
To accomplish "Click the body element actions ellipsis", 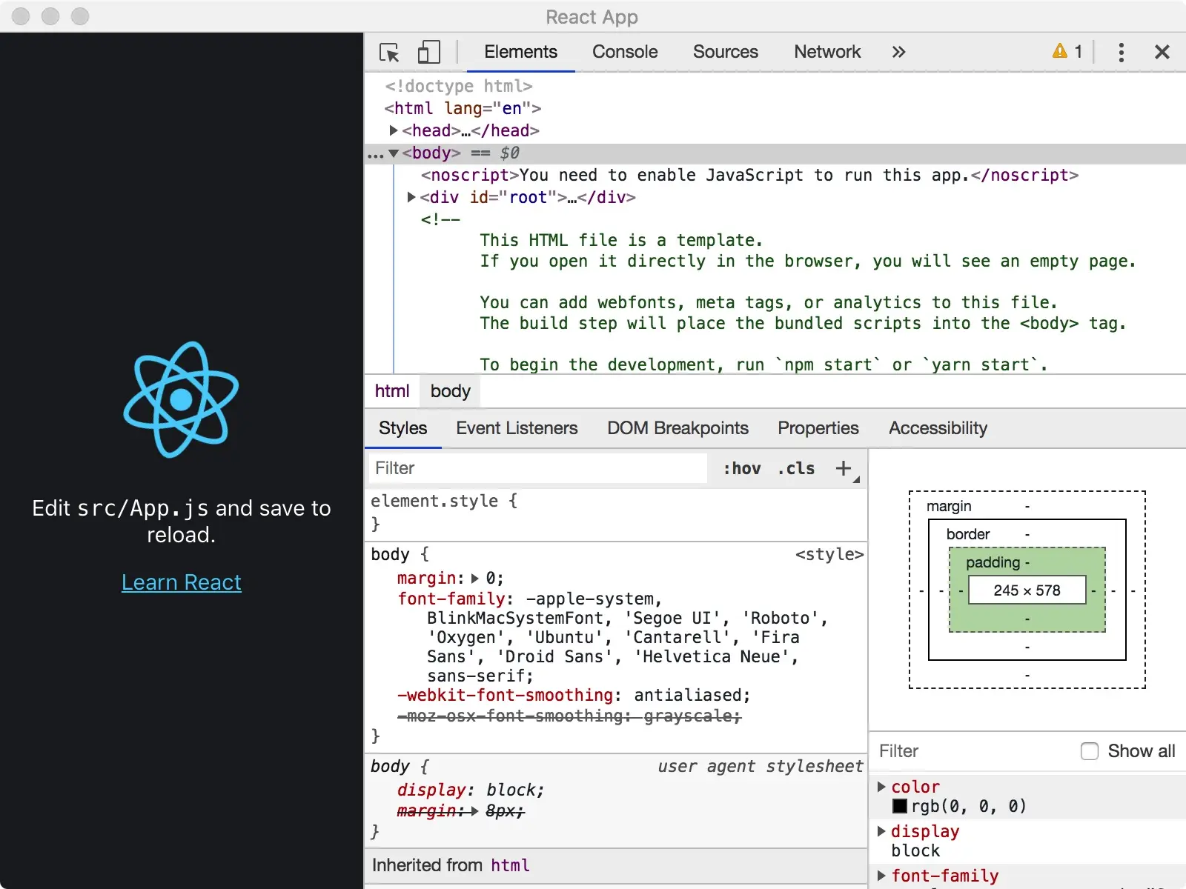I will pos(376,155).
